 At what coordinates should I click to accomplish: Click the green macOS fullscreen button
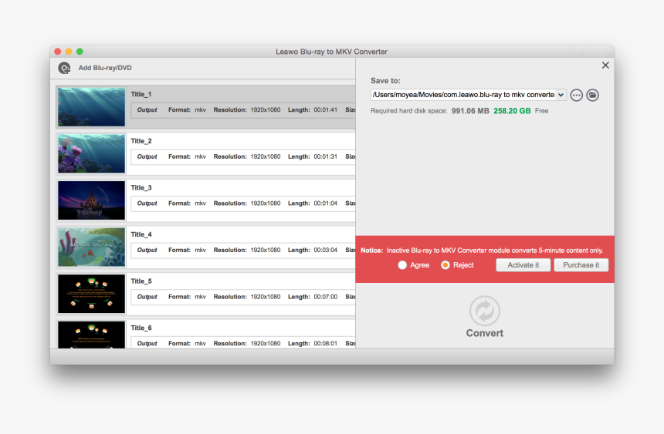(x=80, y=52)
